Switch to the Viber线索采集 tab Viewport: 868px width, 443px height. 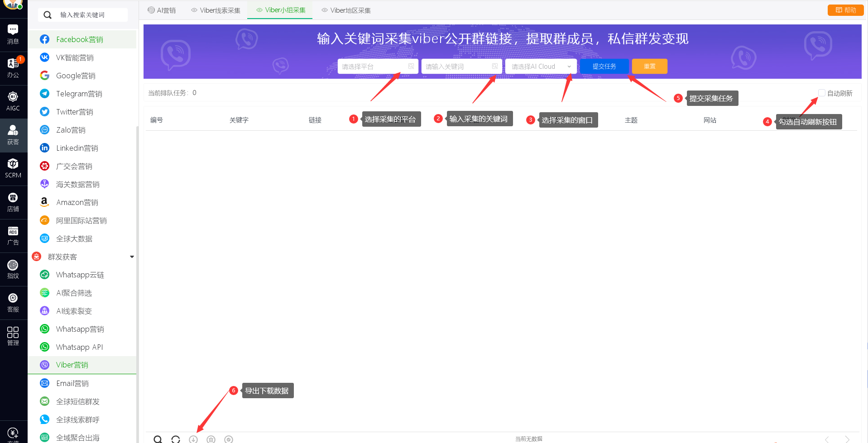[x=216, y=10]
